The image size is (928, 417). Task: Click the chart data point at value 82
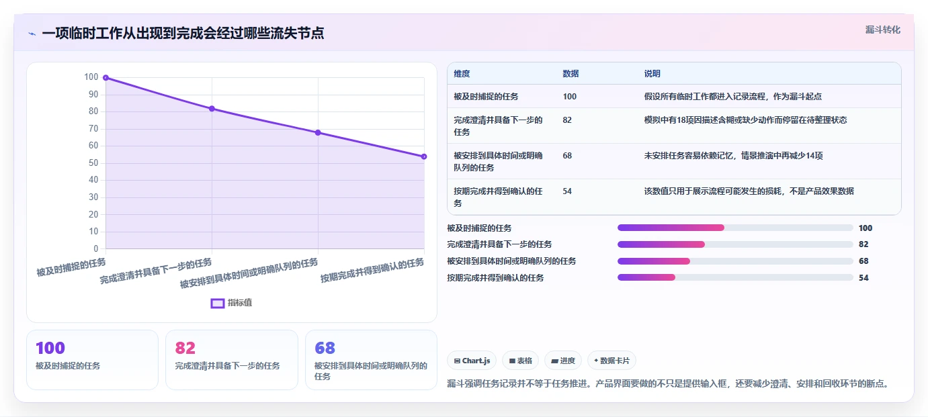click(212, 109)
